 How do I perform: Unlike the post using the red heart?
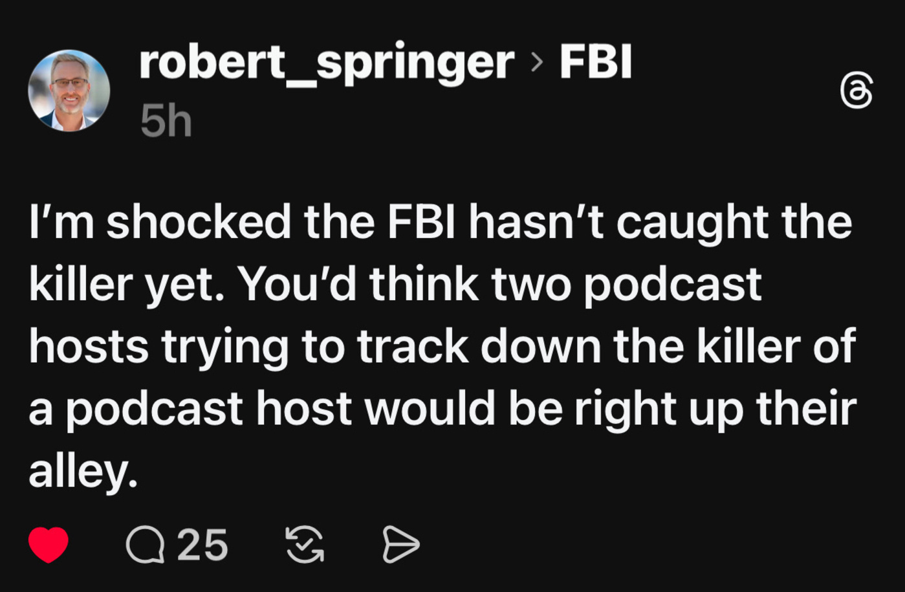click(x=49, y=545)
